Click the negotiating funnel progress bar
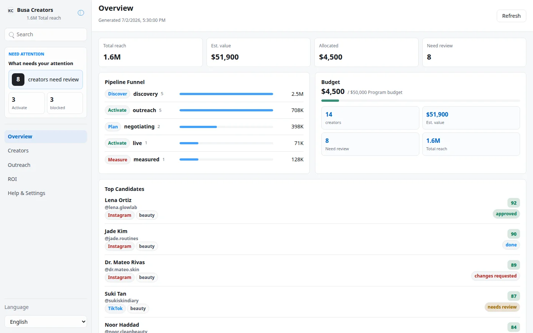Viewport: 533px width, 333px height. click(x=226, y=127)
